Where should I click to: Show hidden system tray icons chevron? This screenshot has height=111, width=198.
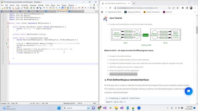168,108
